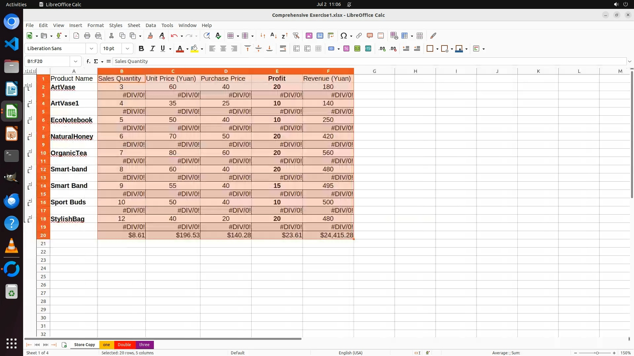Open the Font Name dropdown list
The image size is (634, 356).
point(91,48)
